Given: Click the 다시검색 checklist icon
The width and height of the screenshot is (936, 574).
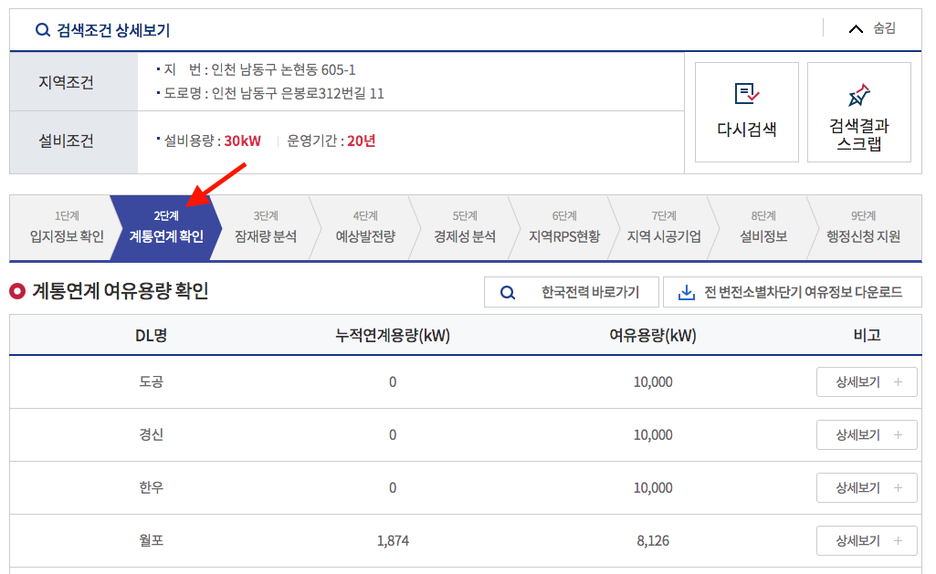Looking at the screenshot, I should (747, 94).
